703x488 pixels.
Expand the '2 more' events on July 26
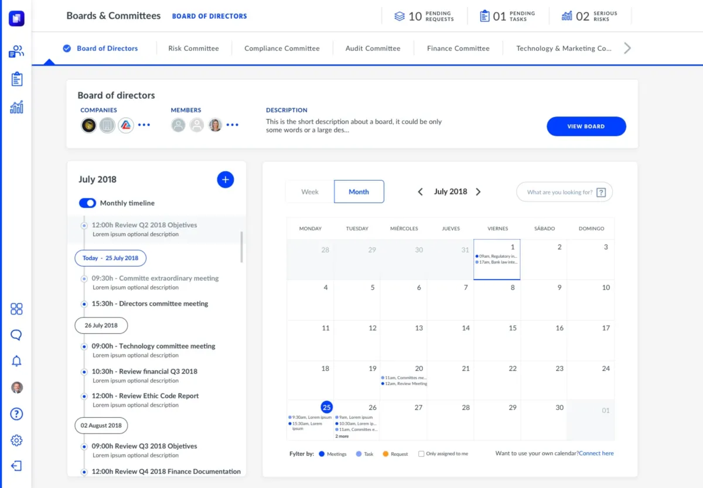[x=342, y=436]
